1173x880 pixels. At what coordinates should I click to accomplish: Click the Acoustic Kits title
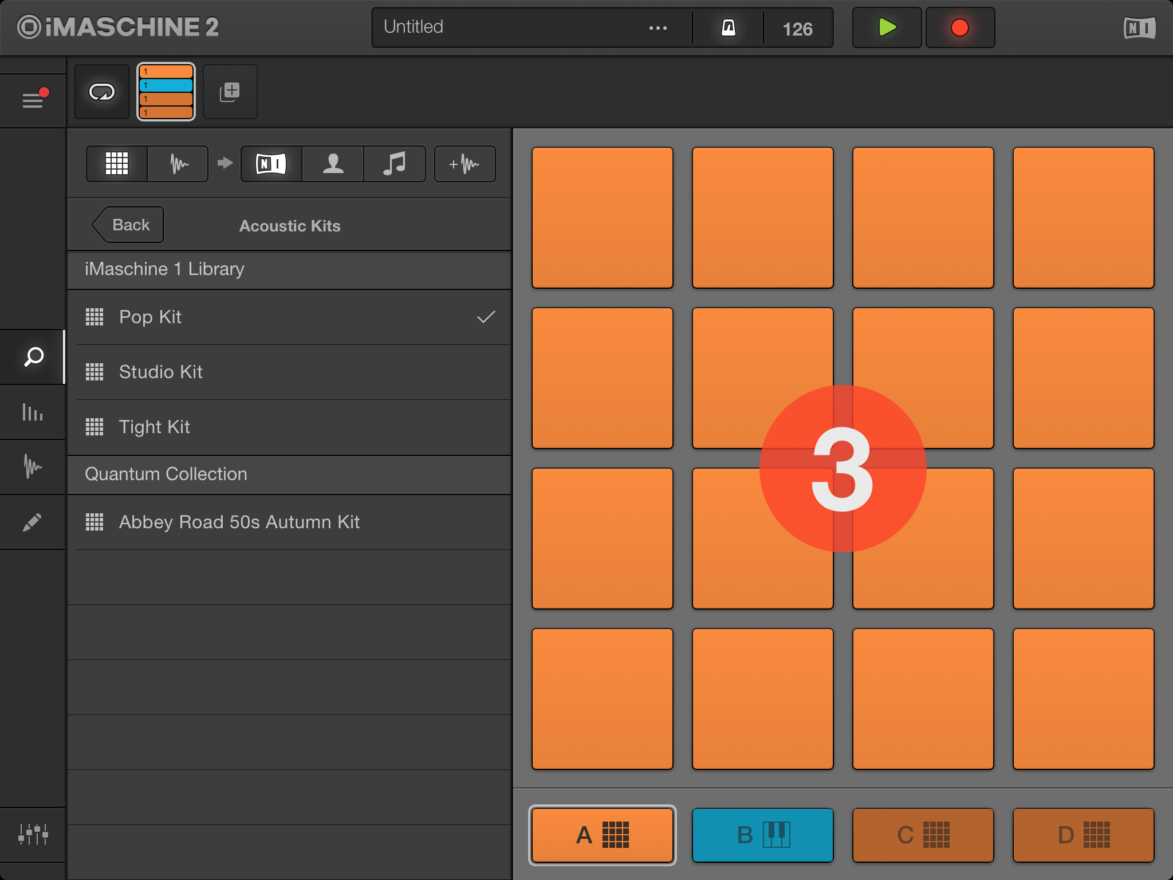coord(290,226)
